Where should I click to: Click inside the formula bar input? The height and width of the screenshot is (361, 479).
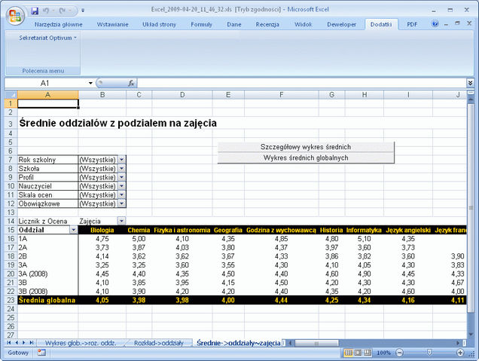[301, 83]
